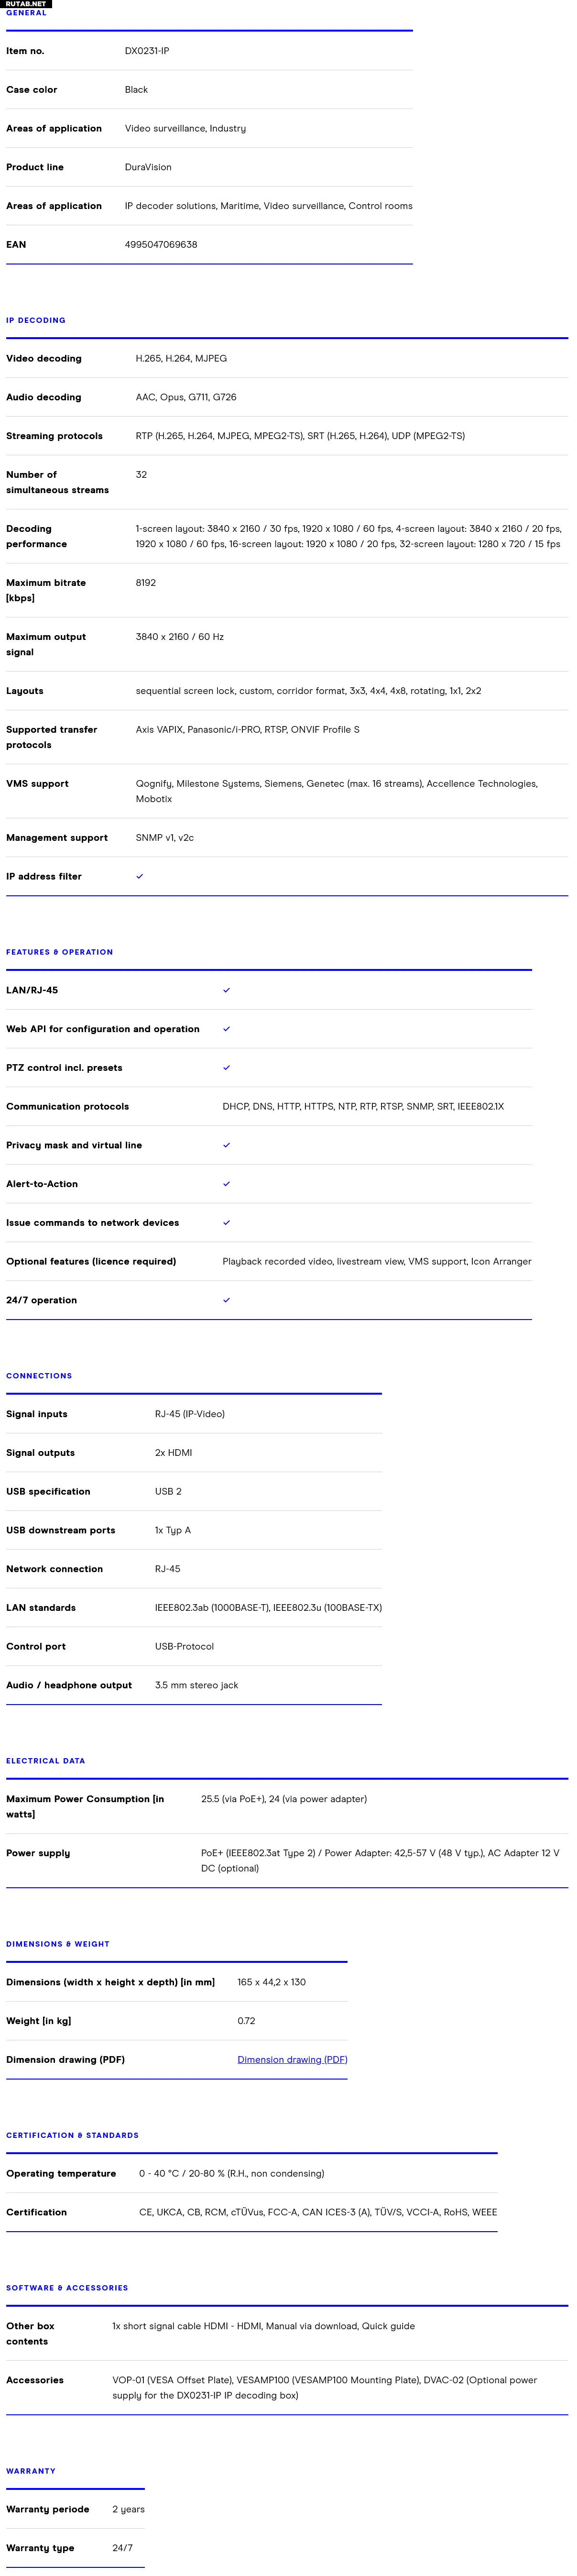
Task: Click the EAN number 4995047069638
Action: (161, 244)
